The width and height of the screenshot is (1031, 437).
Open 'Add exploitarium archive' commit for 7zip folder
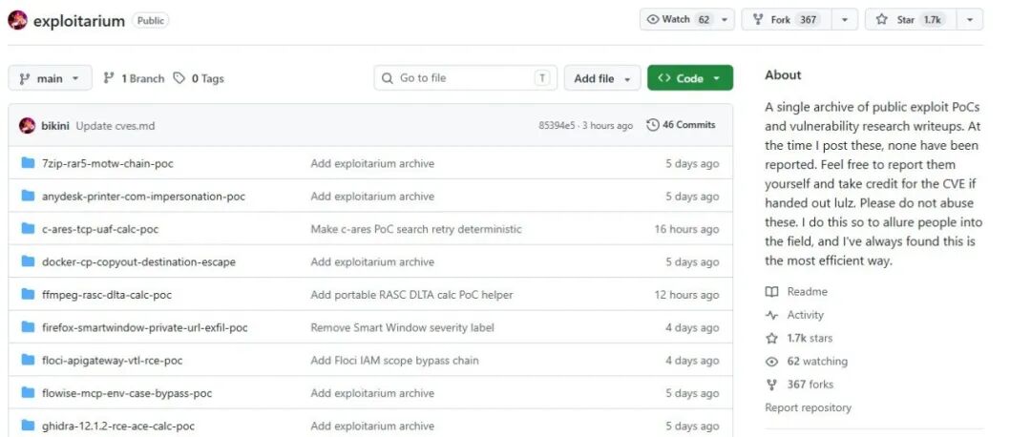pos(372,163)
